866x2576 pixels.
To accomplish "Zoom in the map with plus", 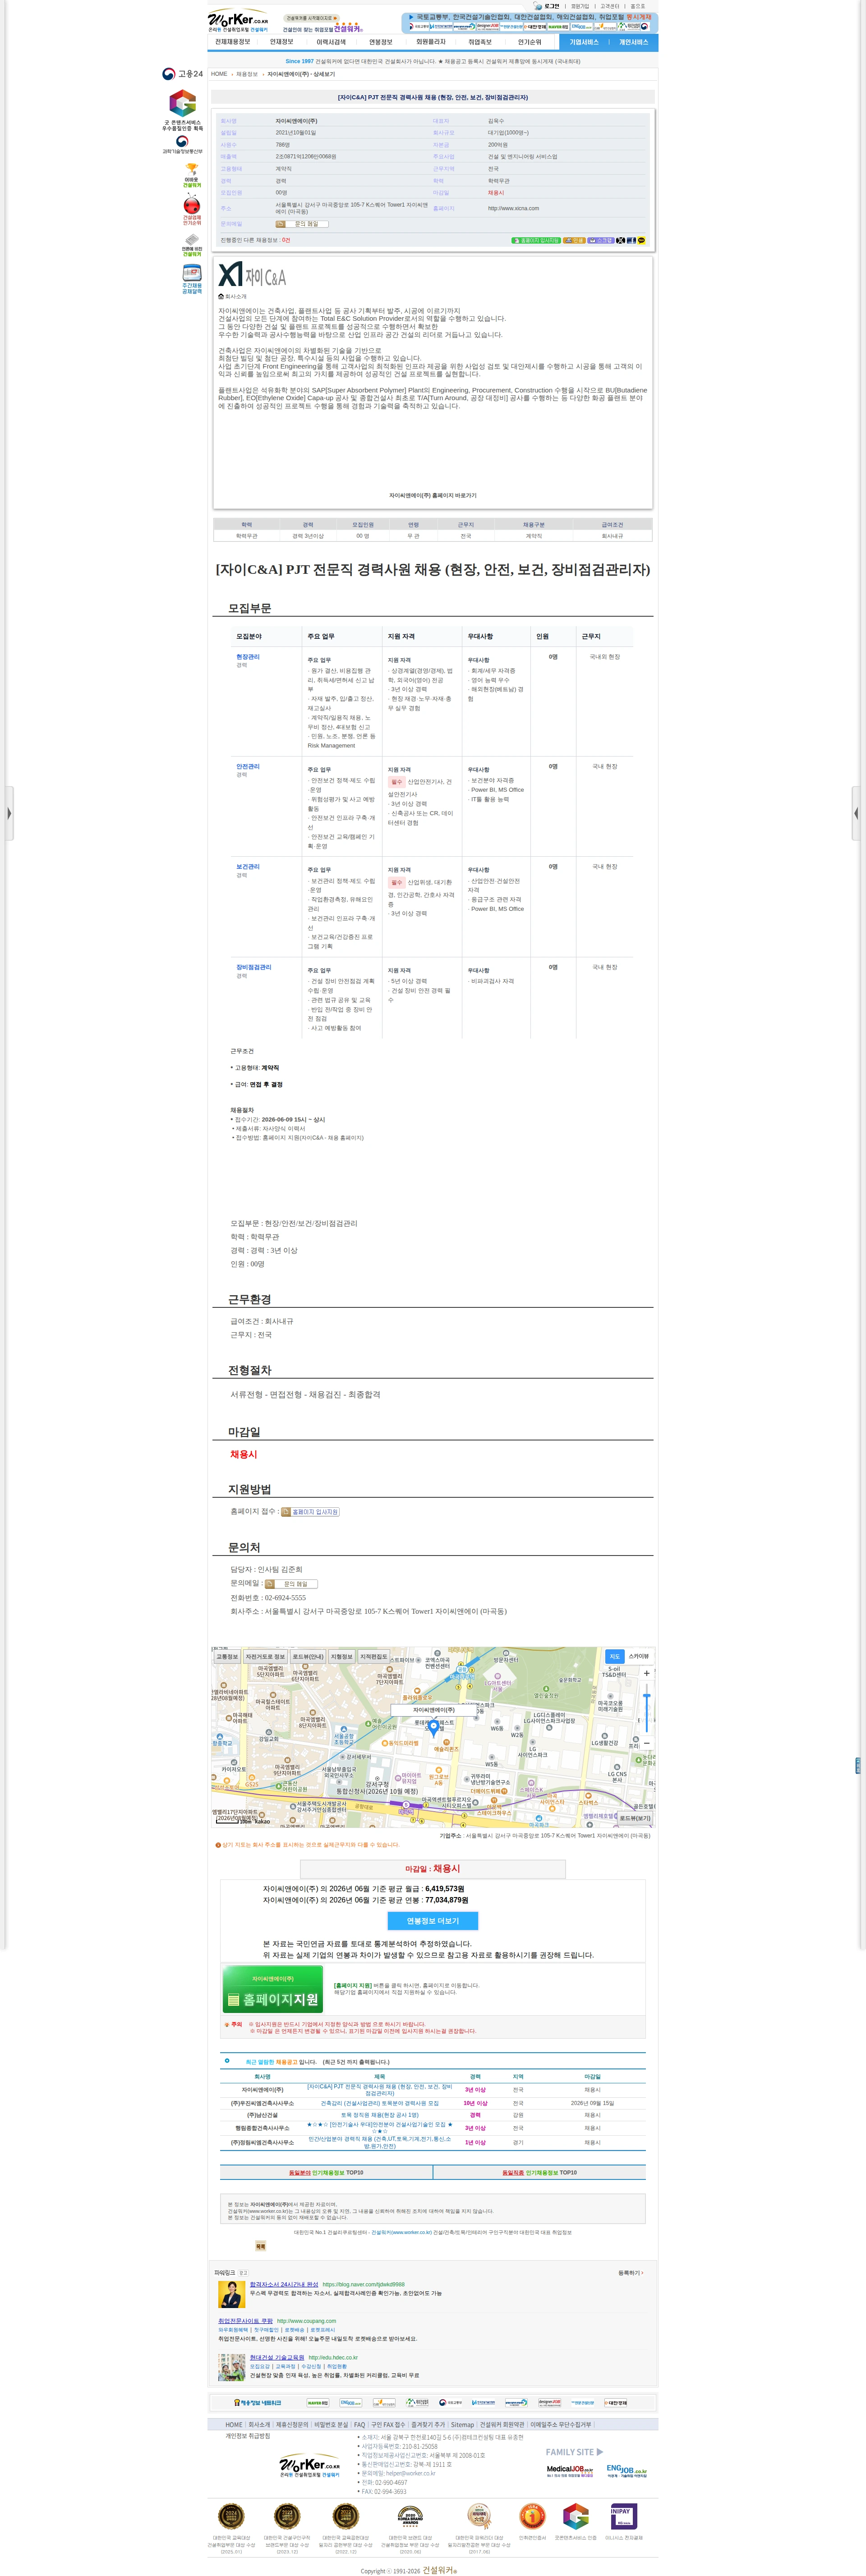I will tap(647, 1673).
